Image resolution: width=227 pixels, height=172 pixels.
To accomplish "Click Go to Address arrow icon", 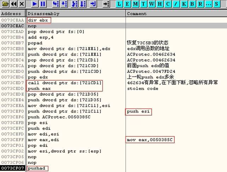I will [106, 4].
